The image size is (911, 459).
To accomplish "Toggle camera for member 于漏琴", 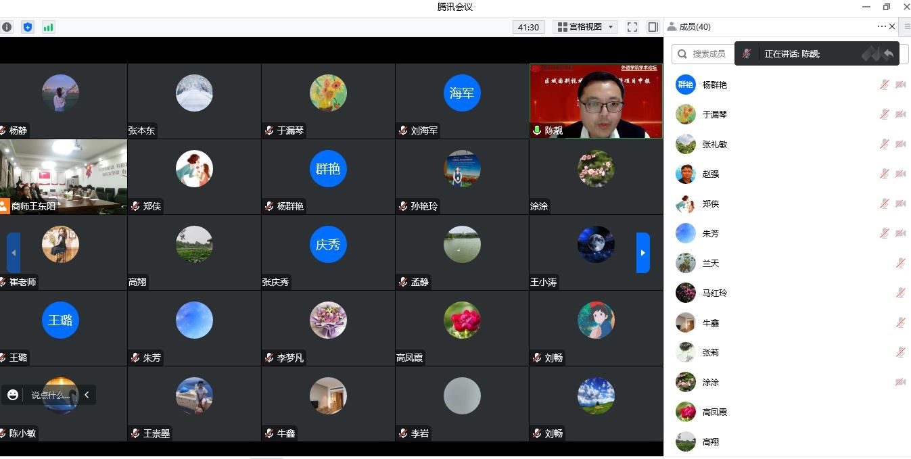I will click(x=900, y=115).
